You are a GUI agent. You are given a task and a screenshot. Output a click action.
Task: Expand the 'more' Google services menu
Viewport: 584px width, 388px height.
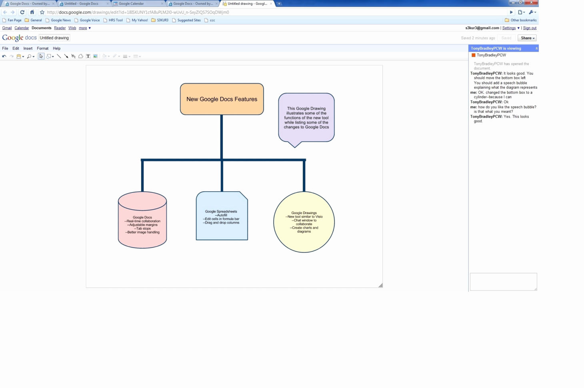85,28
